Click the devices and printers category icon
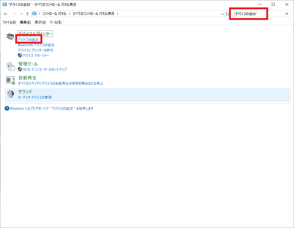The height and width of the screenshot is (228, 294). click(x=10, y=37)
